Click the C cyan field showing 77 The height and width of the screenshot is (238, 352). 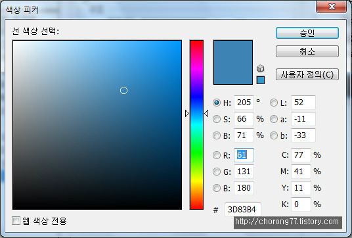coord(301,155)
